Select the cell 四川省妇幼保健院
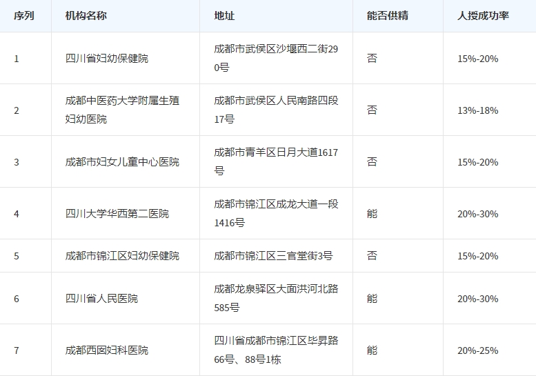Screen dimensions: 536x376 pos(107,59)
